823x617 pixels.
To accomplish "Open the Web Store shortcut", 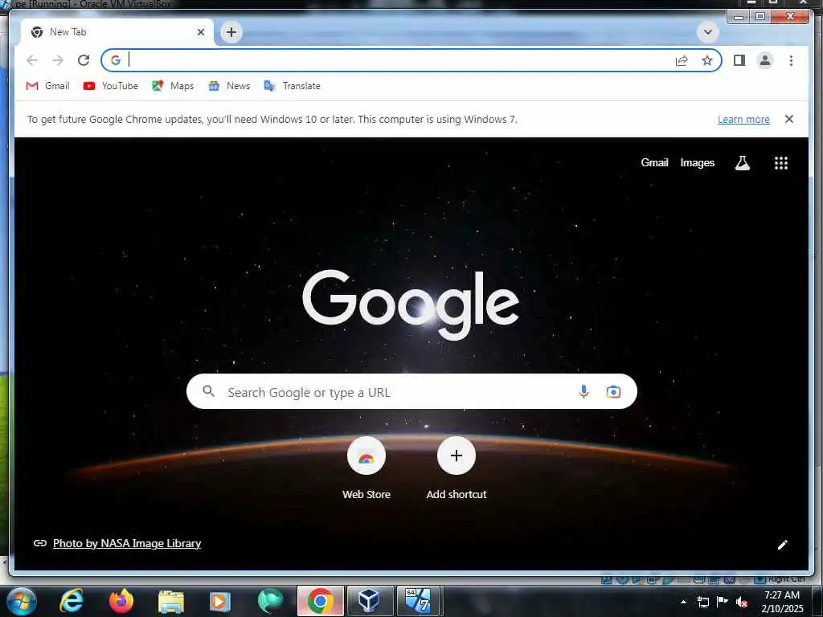I will point(366,468).
